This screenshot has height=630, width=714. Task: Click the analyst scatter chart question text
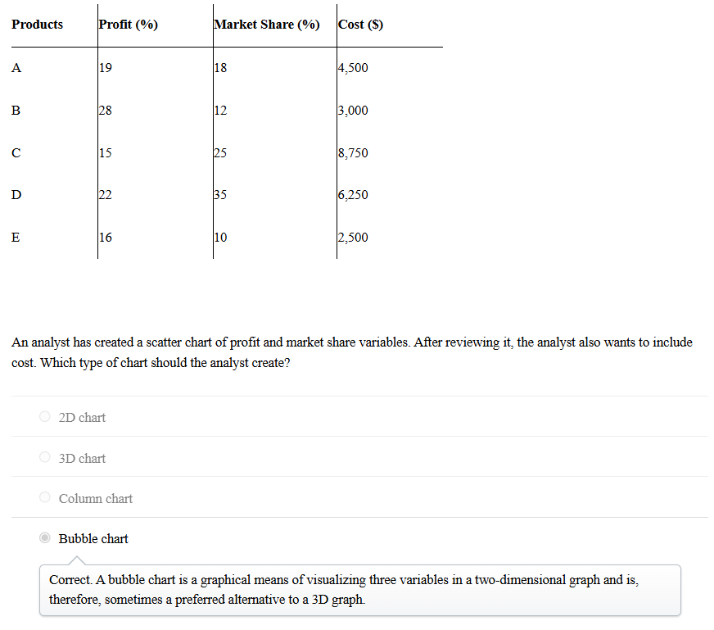coord(352,352)
